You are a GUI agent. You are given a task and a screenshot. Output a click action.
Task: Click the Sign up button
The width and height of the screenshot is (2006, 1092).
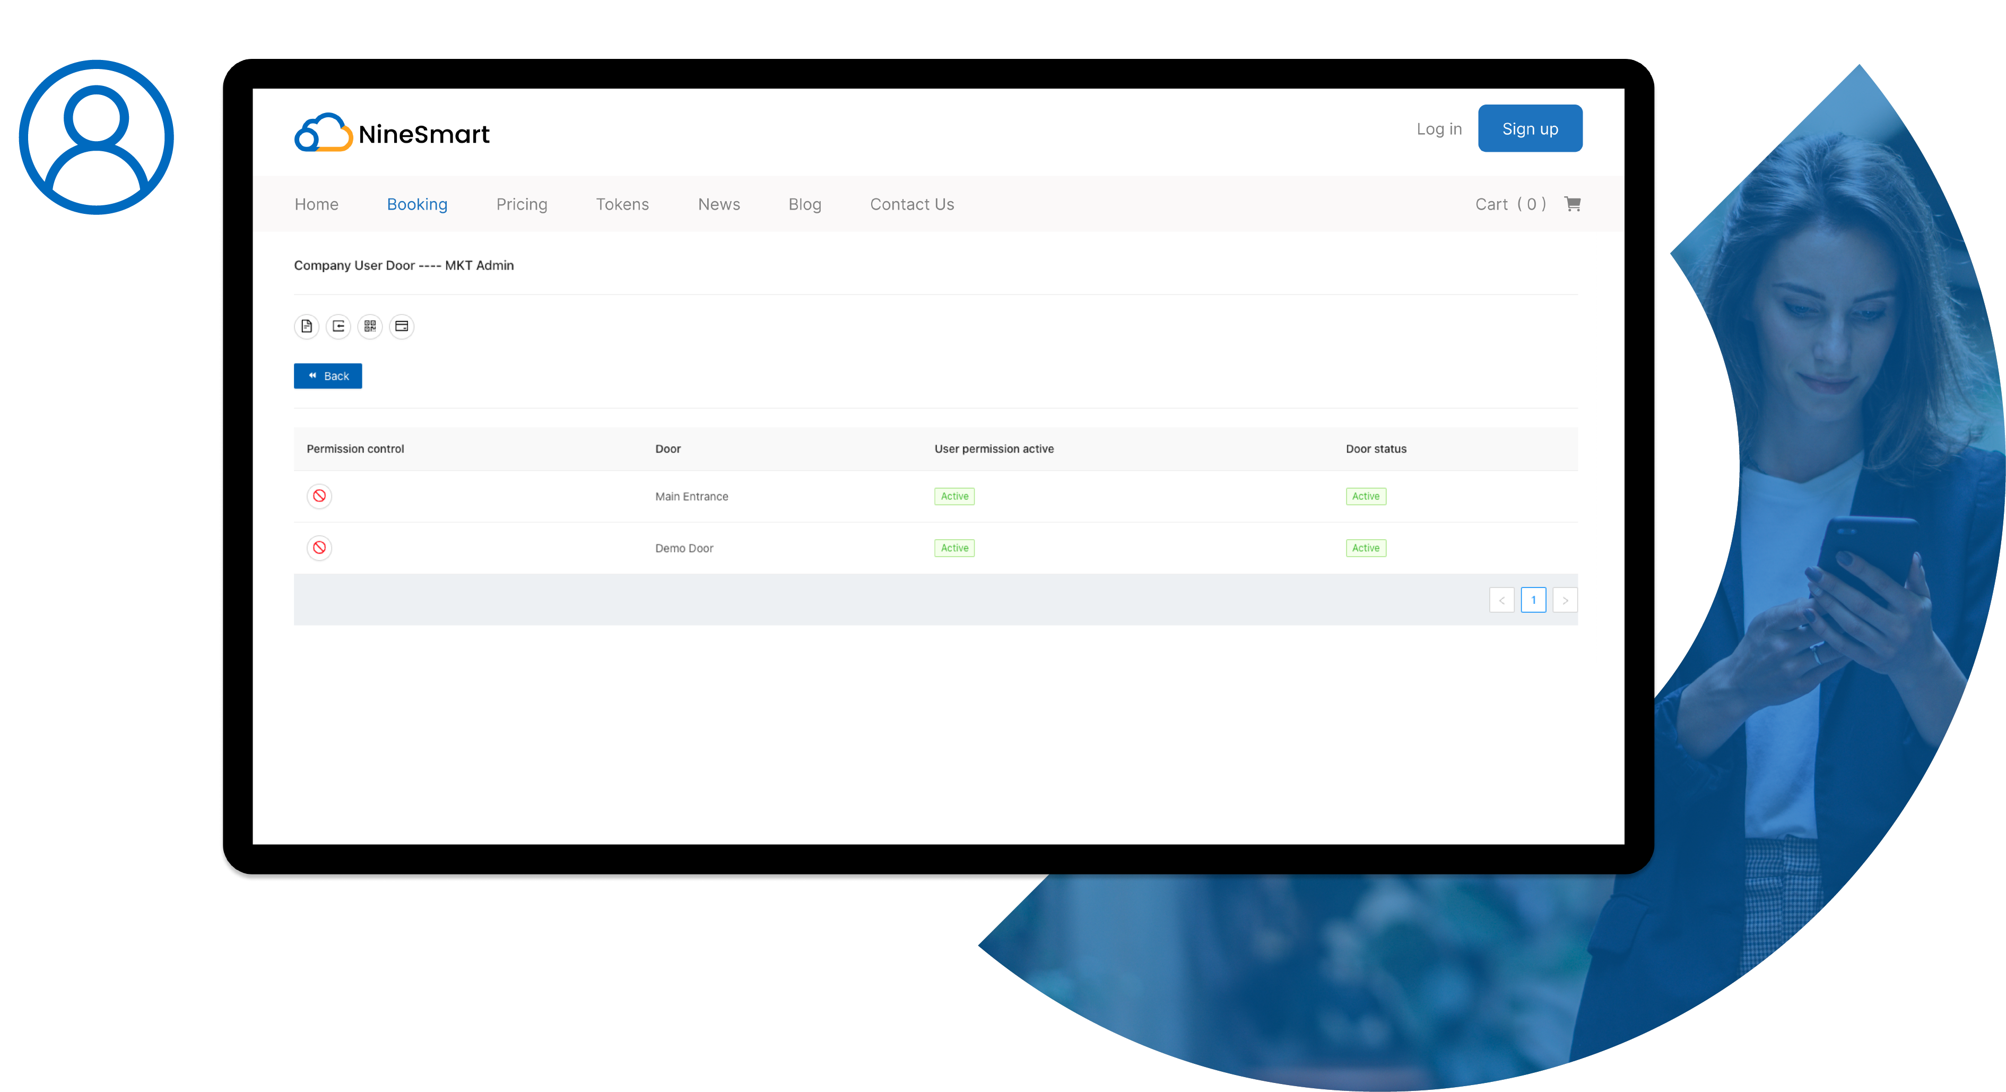[x=1530, y=128]
